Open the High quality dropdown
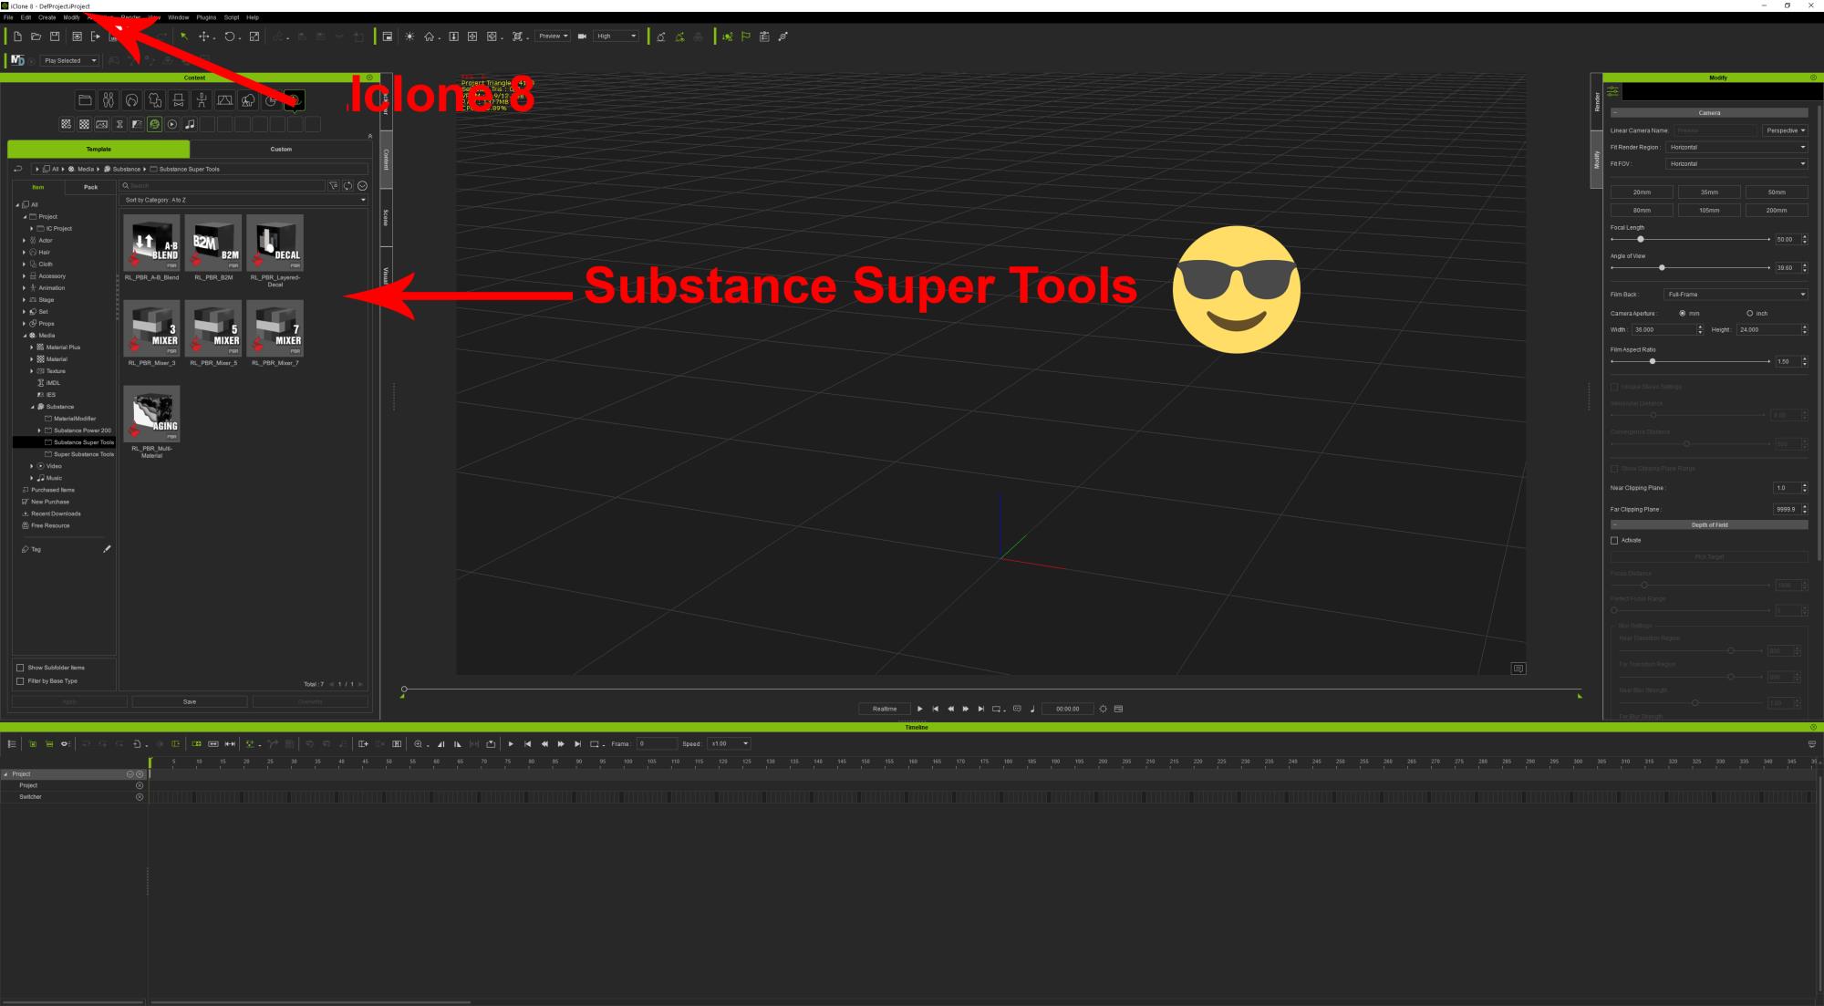 pos(617,36)
